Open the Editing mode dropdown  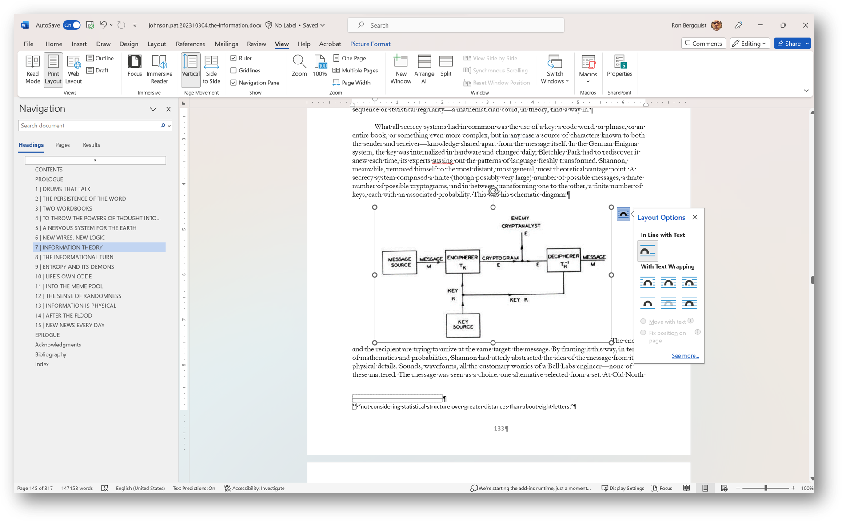coord(750,43)
